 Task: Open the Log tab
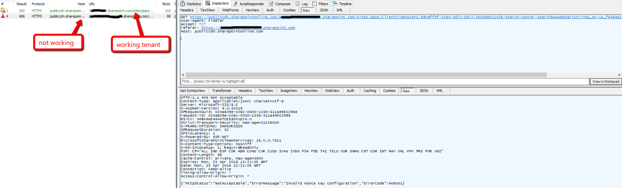click(x=302, y=4)
